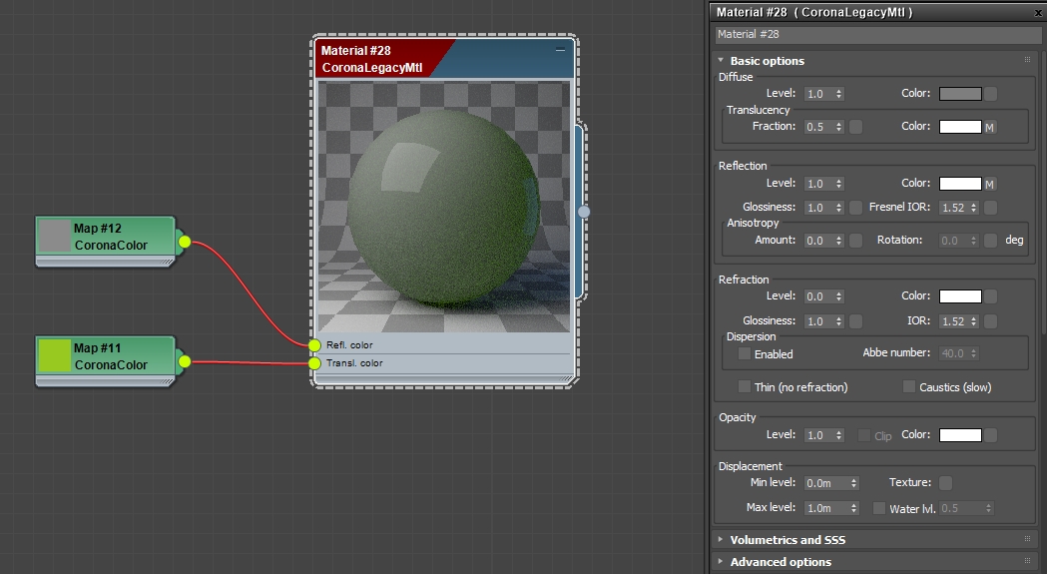Click the Map #11 green color thumbnail

[x=55, y=356]
